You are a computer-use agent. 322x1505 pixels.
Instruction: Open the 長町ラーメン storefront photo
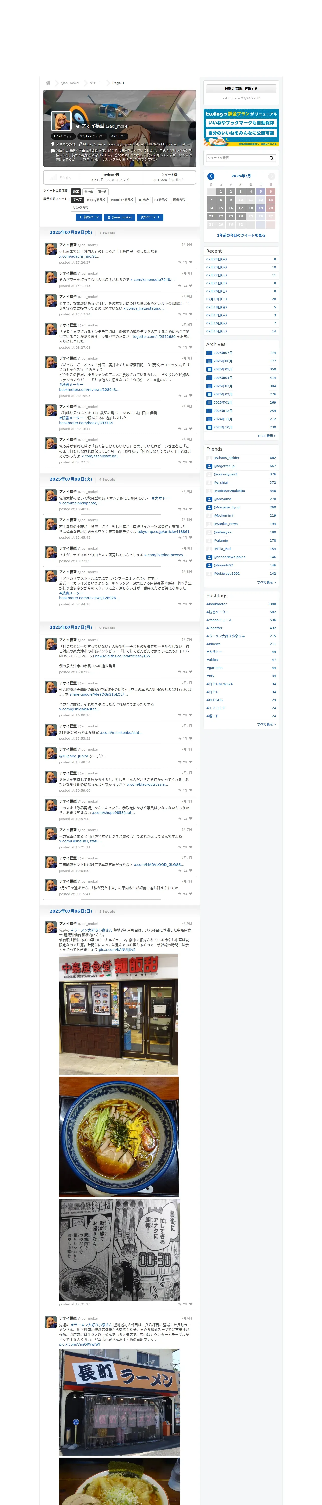click(x=119, y=1402)
